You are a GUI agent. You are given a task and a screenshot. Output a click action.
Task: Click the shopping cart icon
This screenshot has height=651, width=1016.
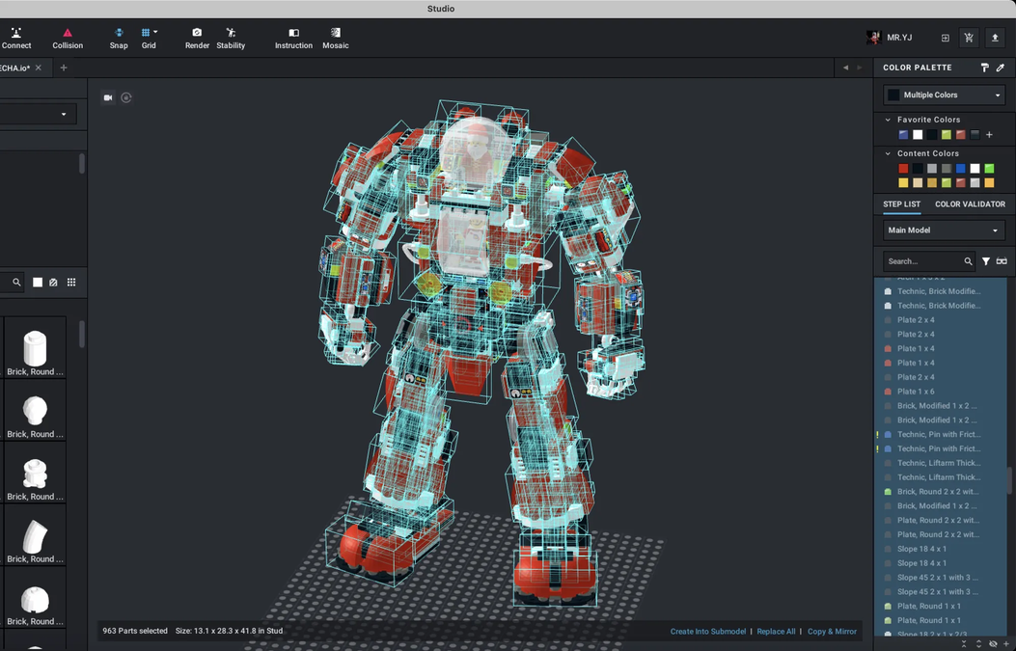pyautogui.click(x=969, y=38)
